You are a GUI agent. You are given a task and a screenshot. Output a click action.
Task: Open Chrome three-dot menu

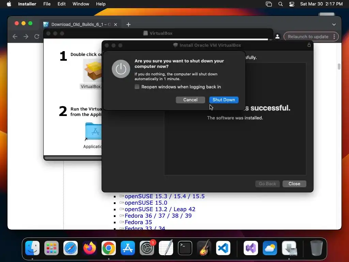[334, 37]
